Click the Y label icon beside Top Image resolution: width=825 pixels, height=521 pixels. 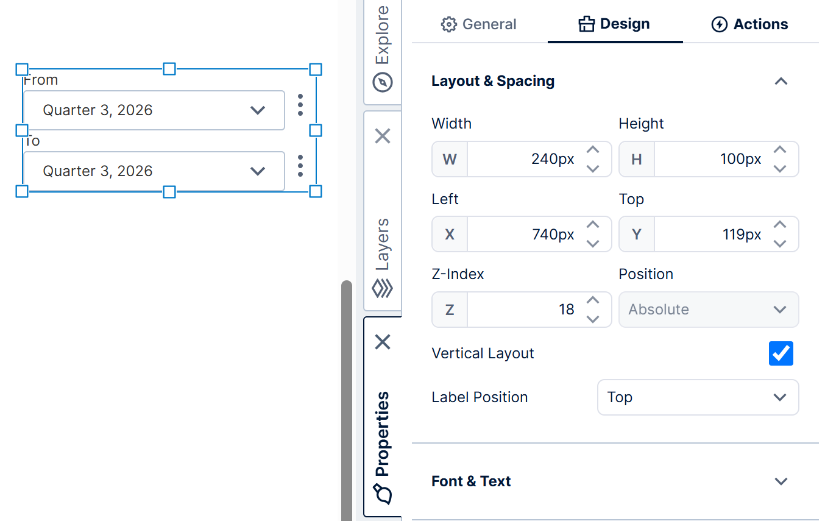click(x=637, y=235)
